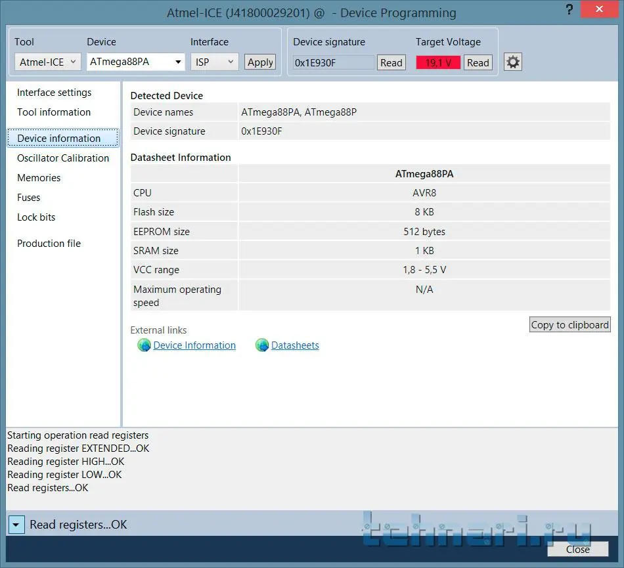This screenshot has width=624, height=568.
Task: Click the ATmega88PA column header
Action: [424, 174]
